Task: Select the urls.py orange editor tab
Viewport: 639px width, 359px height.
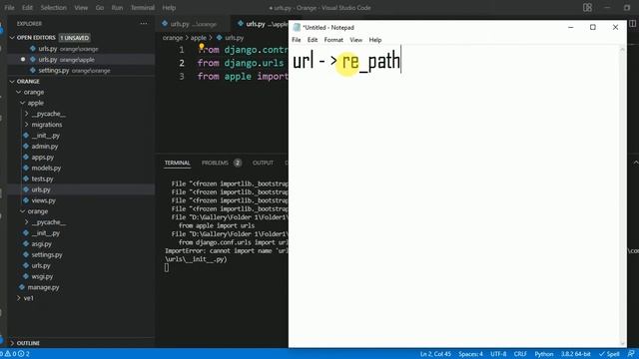Action: click(x=193, y=24)
